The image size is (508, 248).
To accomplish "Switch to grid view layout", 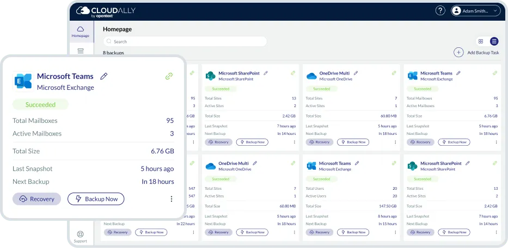I will pyautogui.click(x=481, y=41).
